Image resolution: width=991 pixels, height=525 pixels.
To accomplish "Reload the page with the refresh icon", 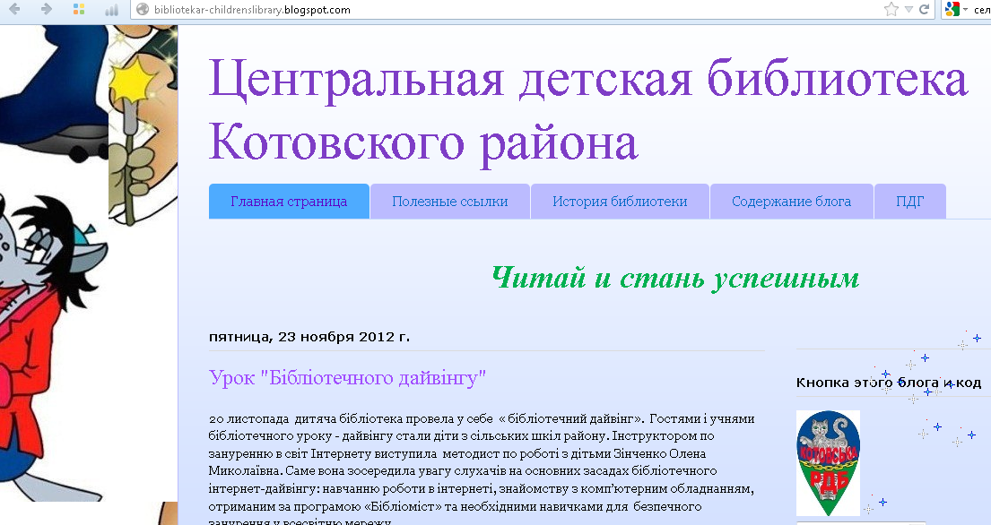I will click(924, 10).
